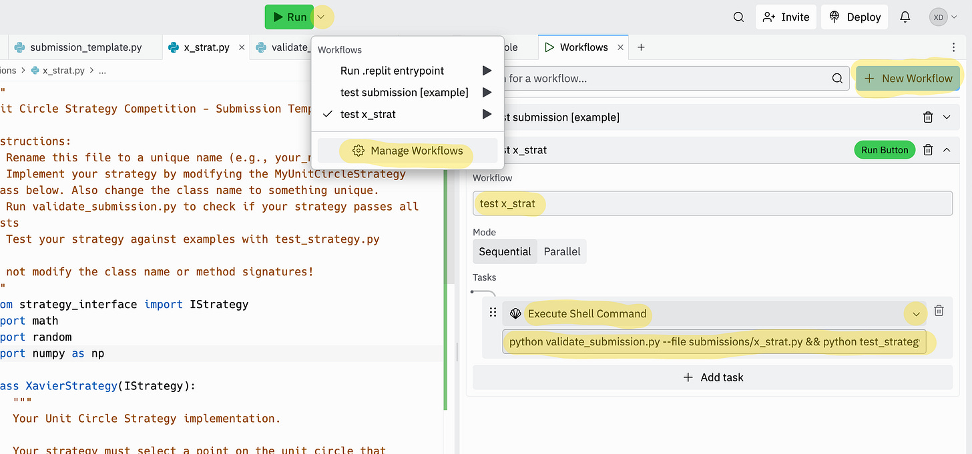This screenshot has width=972, height=454.
Task: Open the XD user avatar menu
Action: (x=943, y=17)
